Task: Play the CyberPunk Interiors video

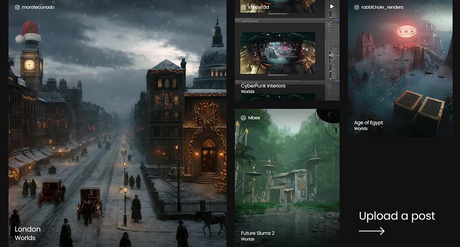Action: (x=332, y=7)
